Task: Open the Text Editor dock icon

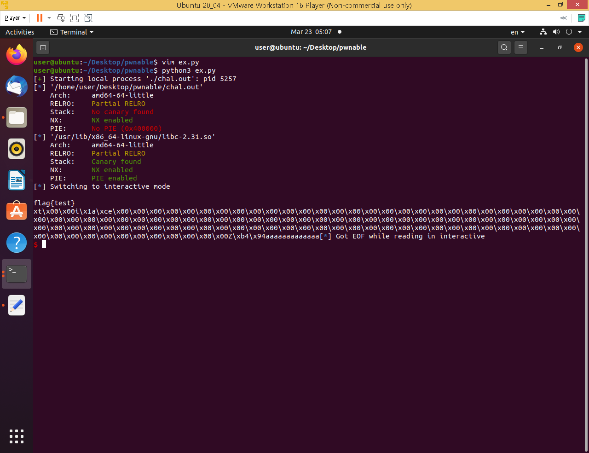Action: 17,305
